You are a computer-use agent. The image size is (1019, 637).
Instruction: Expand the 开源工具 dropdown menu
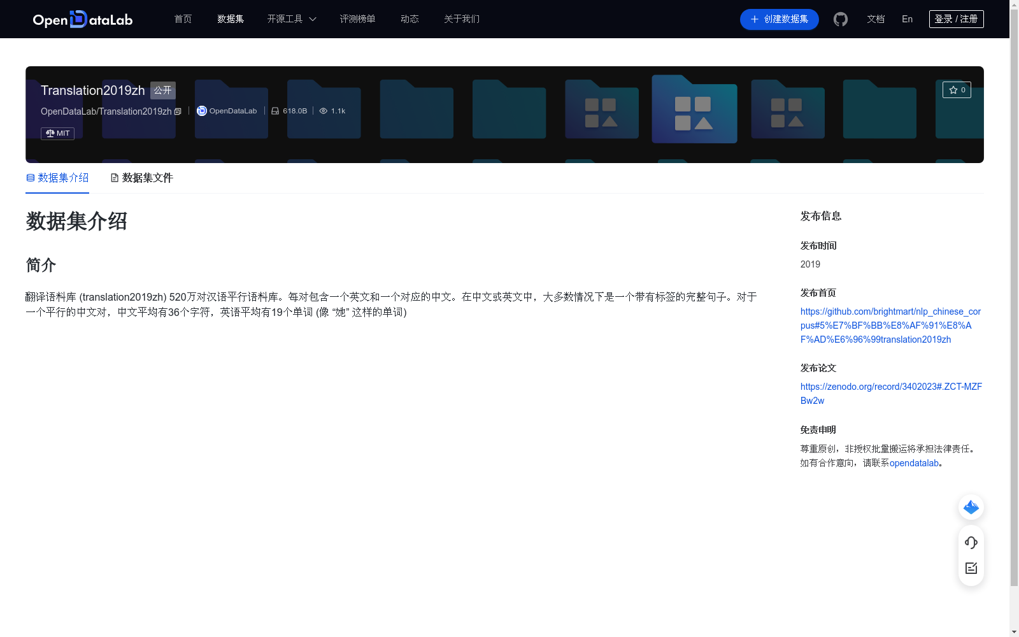[292, 19]
